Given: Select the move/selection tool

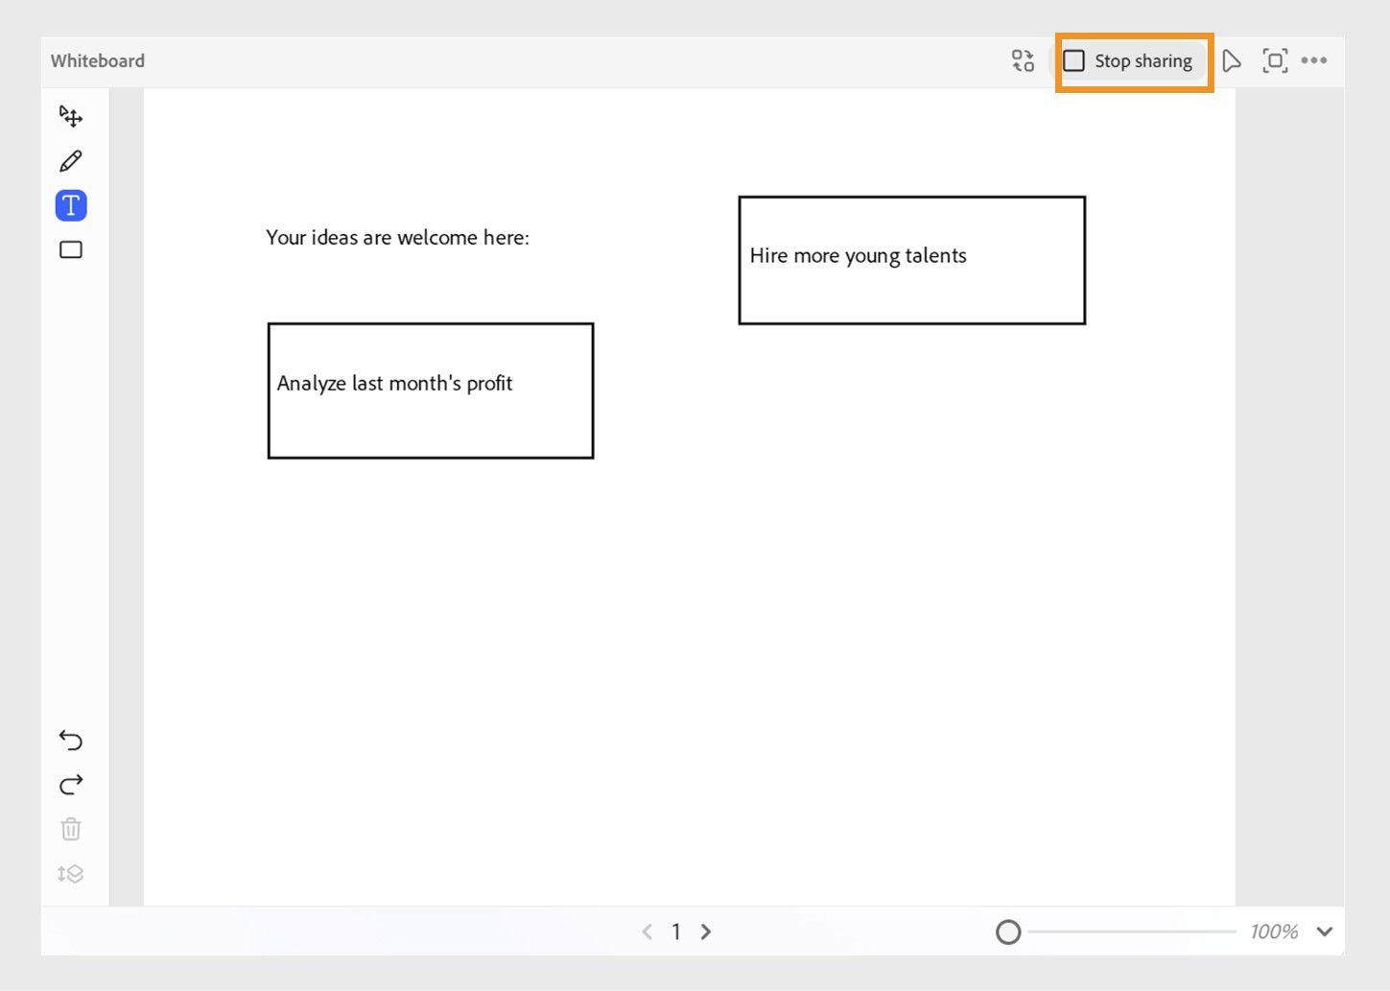Looking at the screenshot, I should (71, 117).
